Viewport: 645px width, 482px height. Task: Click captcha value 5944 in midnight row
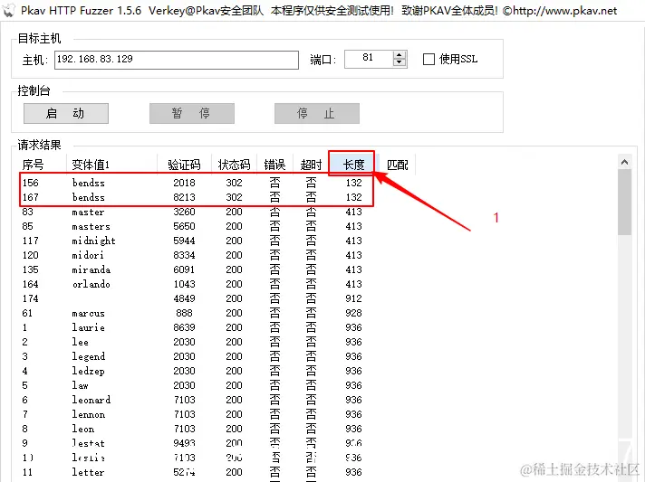point(184,241)
